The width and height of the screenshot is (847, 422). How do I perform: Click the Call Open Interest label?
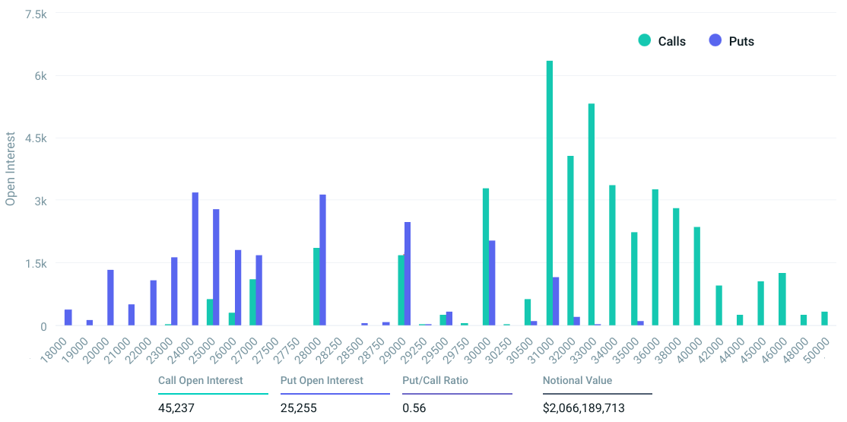[200, 380]
